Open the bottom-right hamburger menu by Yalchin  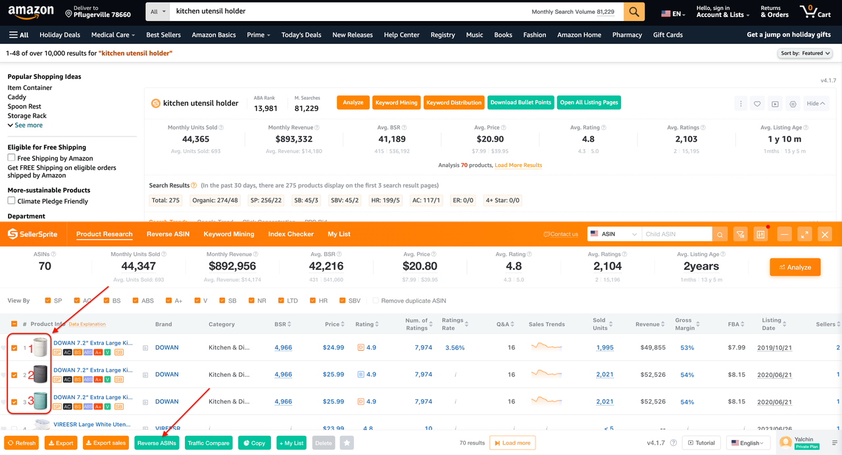[x=834, y=443]
